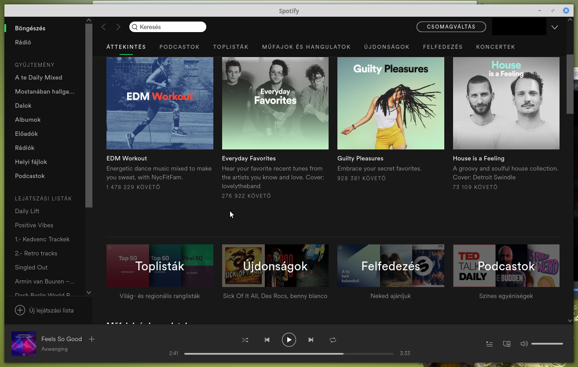Click the plus icon for new playlist
Viewport: 578px width, 367px height.
[20, 310]
